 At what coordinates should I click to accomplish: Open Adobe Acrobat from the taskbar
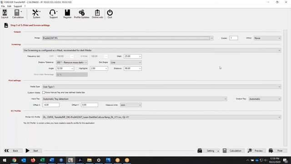pyautogui.click(x=80, y=160)
